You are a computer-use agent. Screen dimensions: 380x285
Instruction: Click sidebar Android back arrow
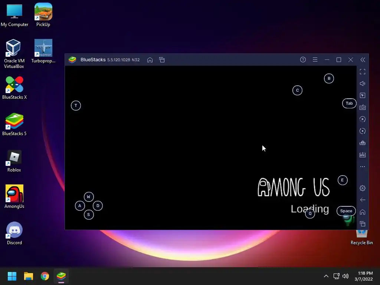[x=363, y=200]
